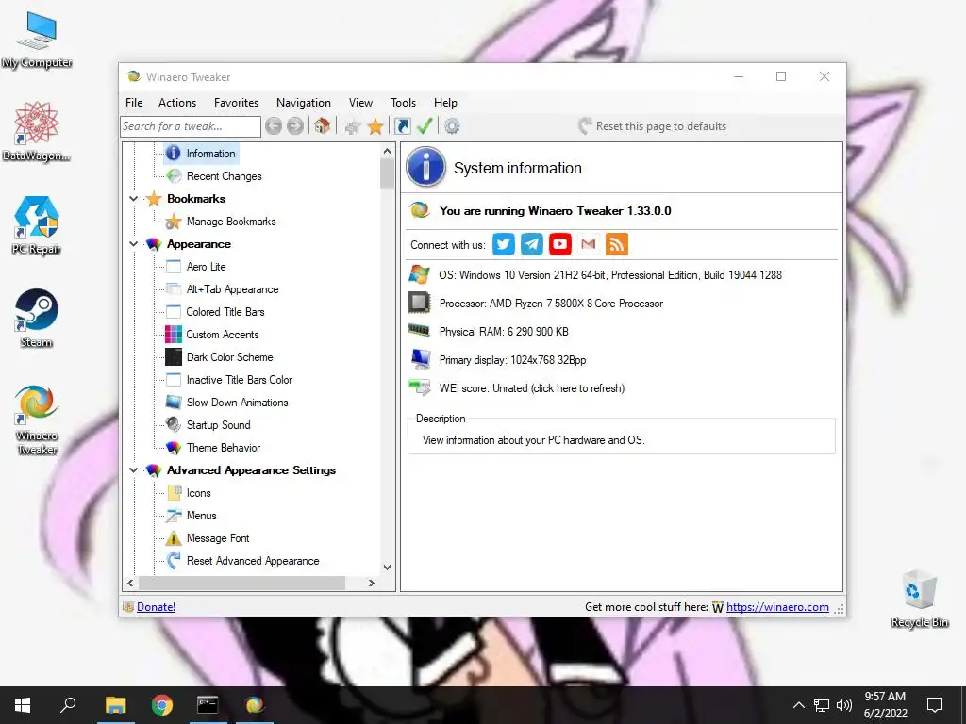Click the create shortcut arrow toolbar icon
Image resolution: width=966 pixels, height=724 pixels.
pyautogui.click(x=402, y=126)
